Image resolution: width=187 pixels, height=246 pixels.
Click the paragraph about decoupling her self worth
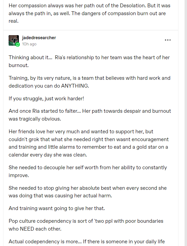pos(88,171)
